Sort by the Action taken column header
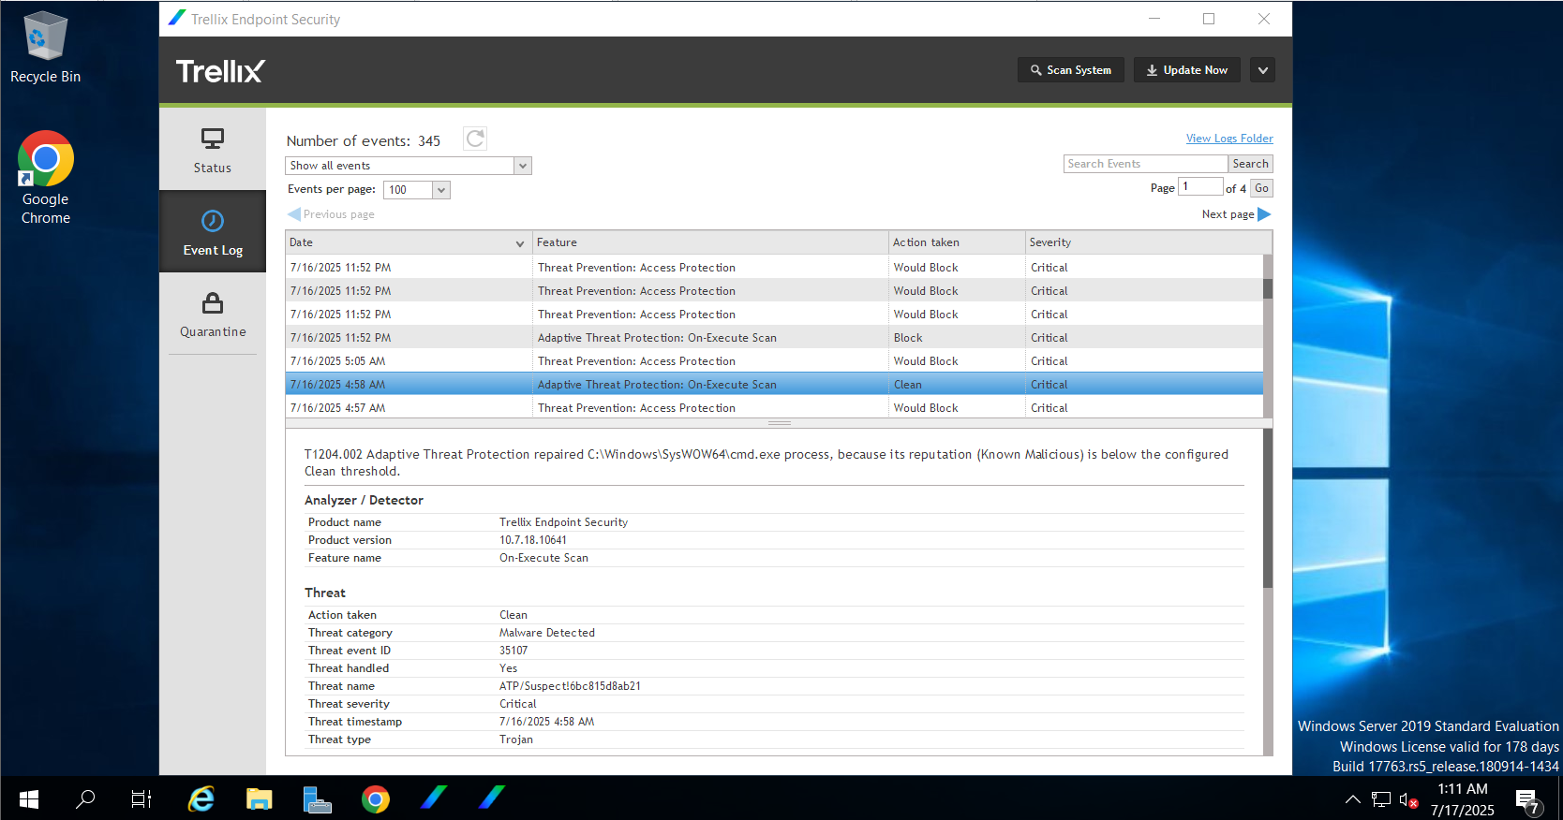Viewport: 1563px width, 820px height. coord(957,242)
